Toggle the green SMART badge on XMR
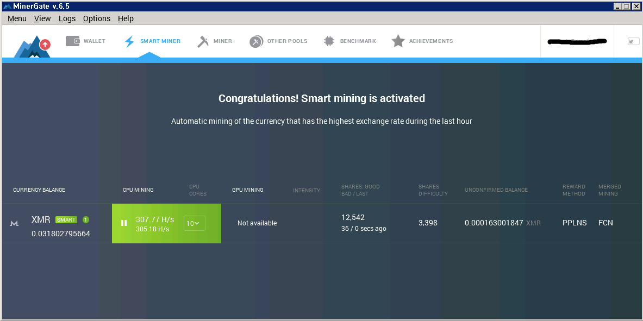643x321 pixels. (x=66, y=220)
